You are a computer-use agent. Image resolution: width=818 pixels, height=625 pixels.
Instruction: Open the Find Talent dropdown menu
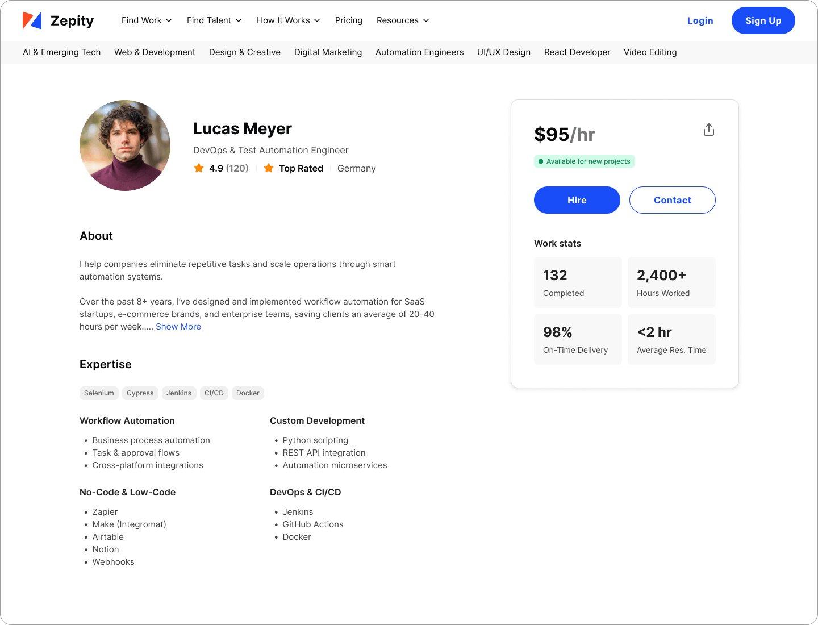pyautogui.click(x=214, y=20)
